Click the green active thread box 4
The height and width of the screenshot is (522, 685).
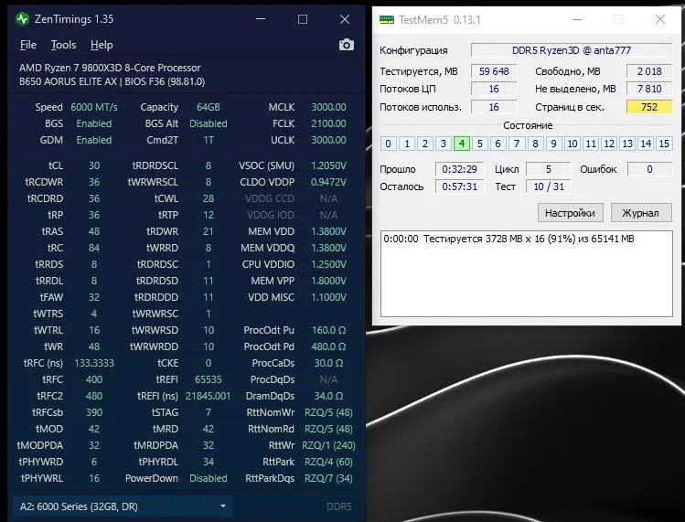click(462, 144)
